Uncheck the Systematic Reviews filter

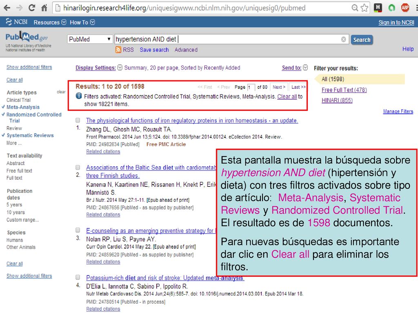coord(30,135)
